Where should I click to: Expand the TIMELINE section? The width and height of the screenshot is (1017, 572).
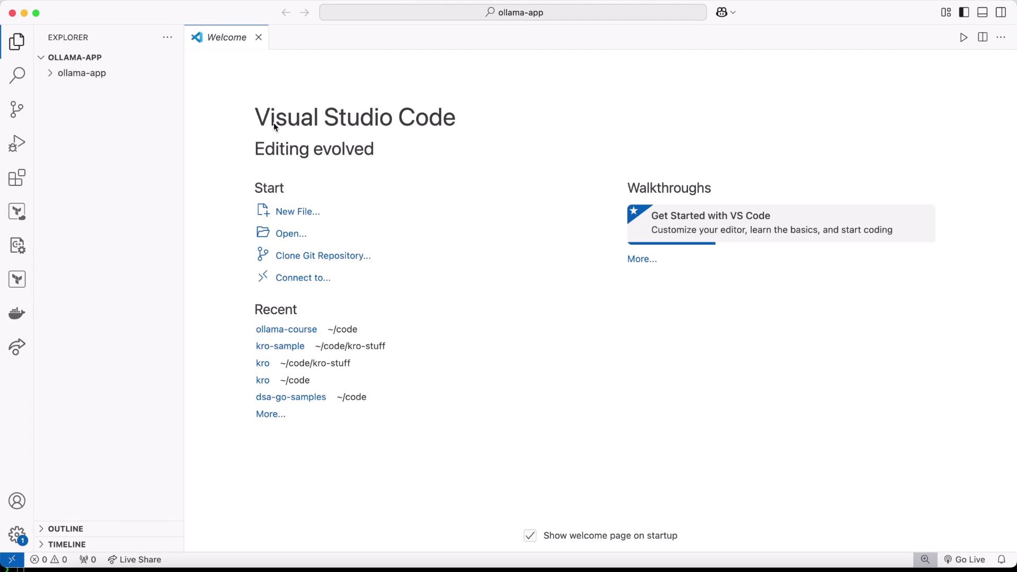(x=109, y=544)
